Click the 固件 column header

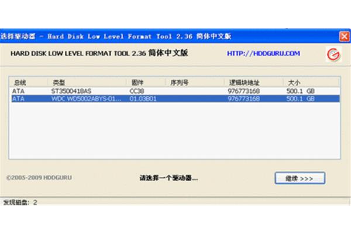click(x=146, y=82)
